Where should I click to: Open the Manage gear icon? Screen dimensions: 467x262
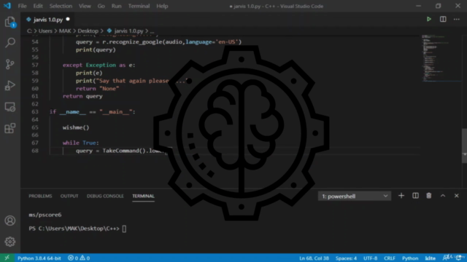pos(9,242)
